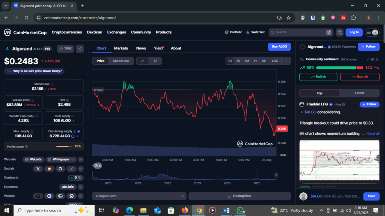The image size is (385, 216).
Task: Switch community feed to Latest
Action: pos(359,93)
